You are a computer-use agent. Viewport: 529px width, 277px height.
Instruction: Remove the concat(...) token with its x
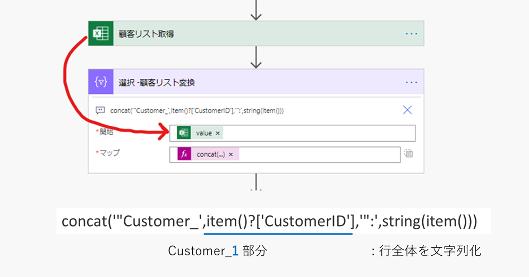pyautogui.click(x=231, y=154)
